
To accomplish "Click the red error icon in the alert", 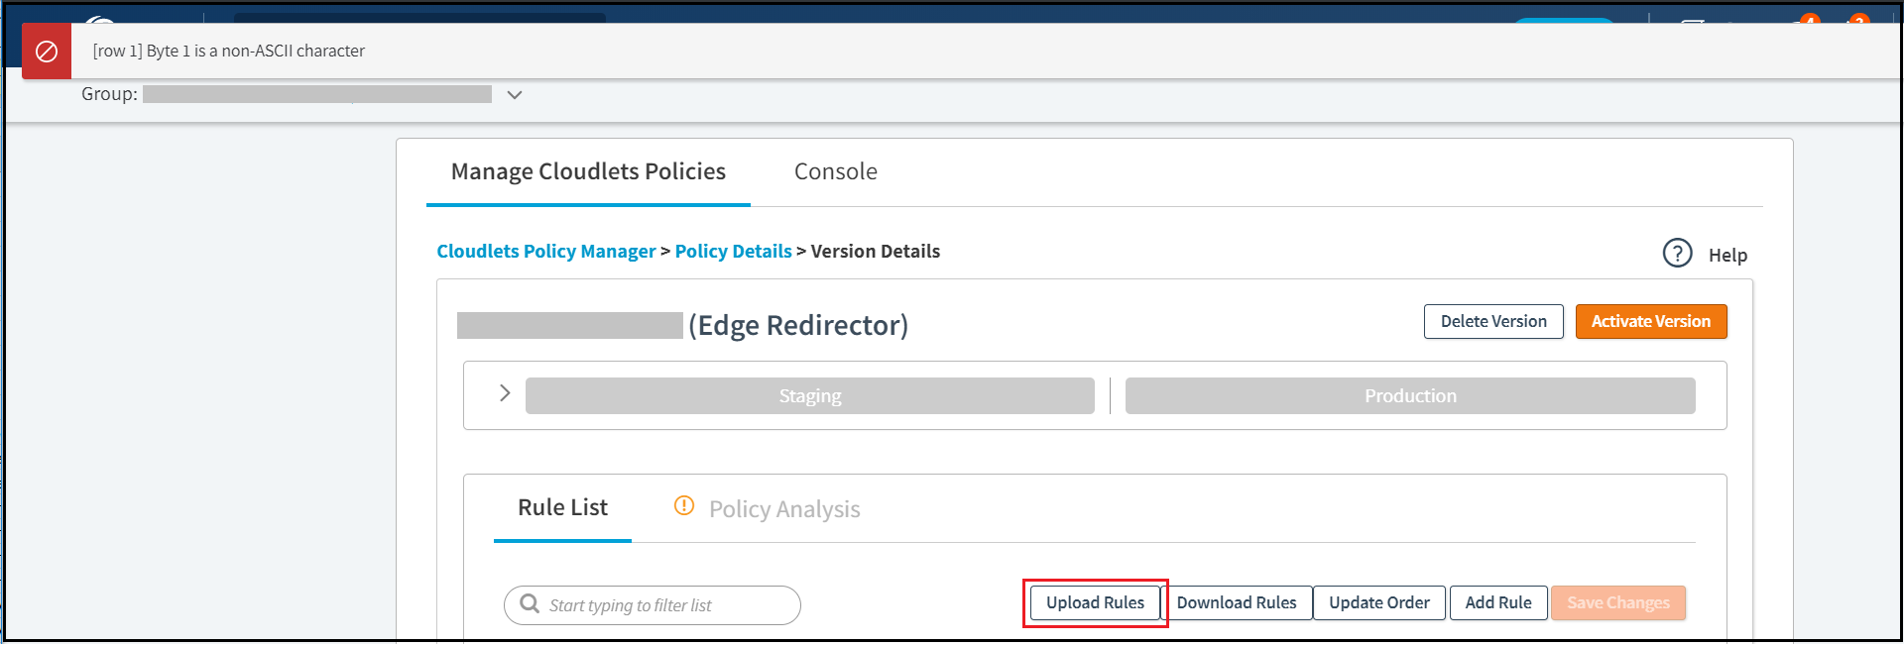I will (47, 52).
